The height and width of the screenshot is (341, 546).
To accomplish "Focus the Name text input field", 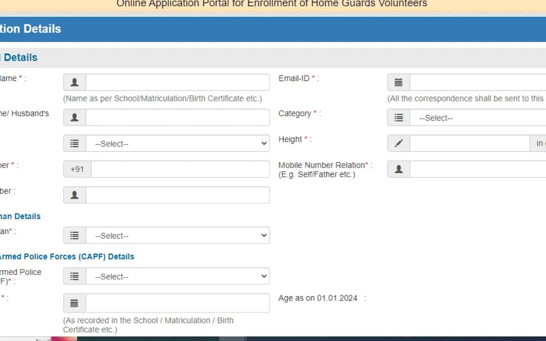I will coord(178,83).
